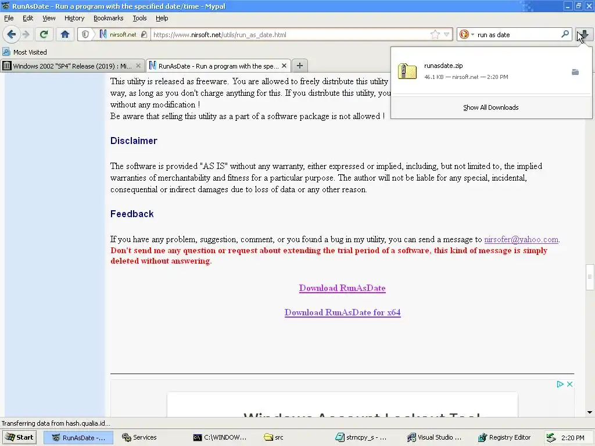Open the URL history dropdown arrow

coord(447,34)
